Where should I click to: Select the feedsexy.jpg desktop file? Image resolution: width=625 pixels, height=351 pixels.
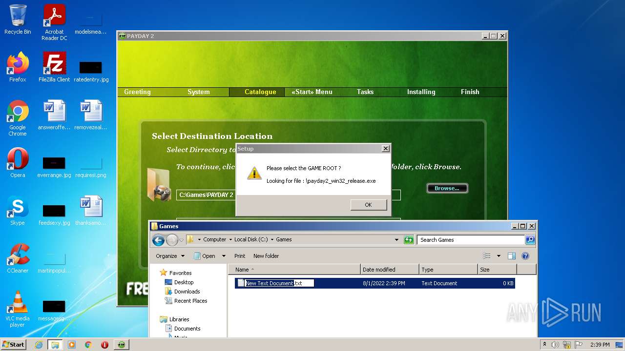[54, 214]
